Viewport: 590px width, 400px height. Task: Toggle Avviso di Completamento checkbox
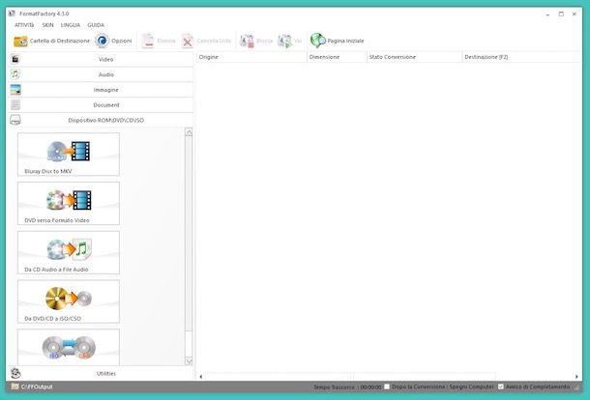[501, 386]
